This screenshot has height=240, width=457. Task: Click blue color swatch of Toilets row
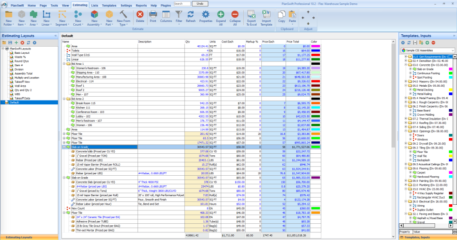click(316, 50)
